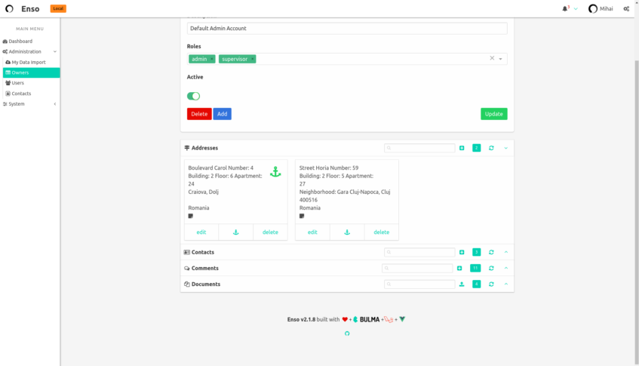
Task: Remove the supervisor role tag
Action: click(x=253, y=59)
